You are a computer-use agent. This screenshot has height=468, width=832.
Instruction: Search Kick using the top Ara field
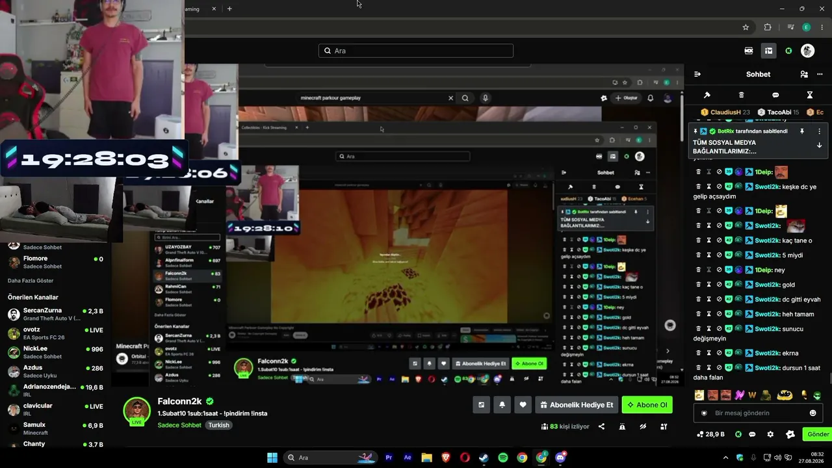pos(416,51)
